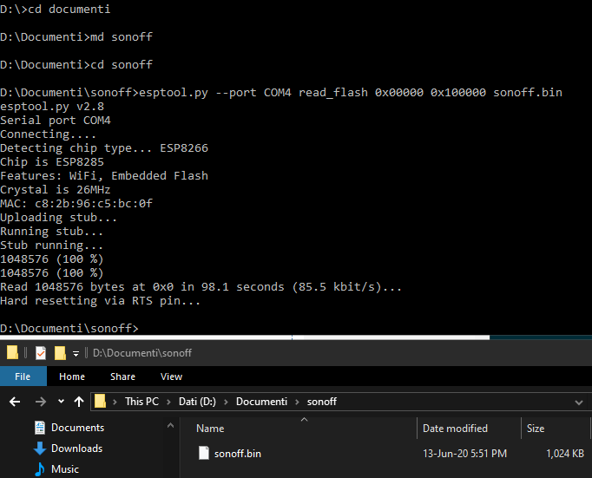592x478 pixels.
Task: Click the 'Crystal is 26MHz' terminal line
Action: coord(56,189)
